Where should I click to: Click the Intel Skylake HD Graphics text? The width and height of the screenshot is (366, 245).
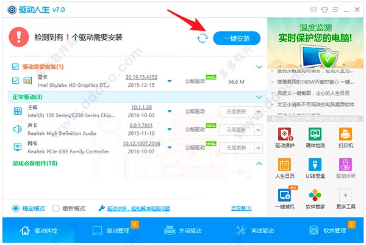[74, 85]
